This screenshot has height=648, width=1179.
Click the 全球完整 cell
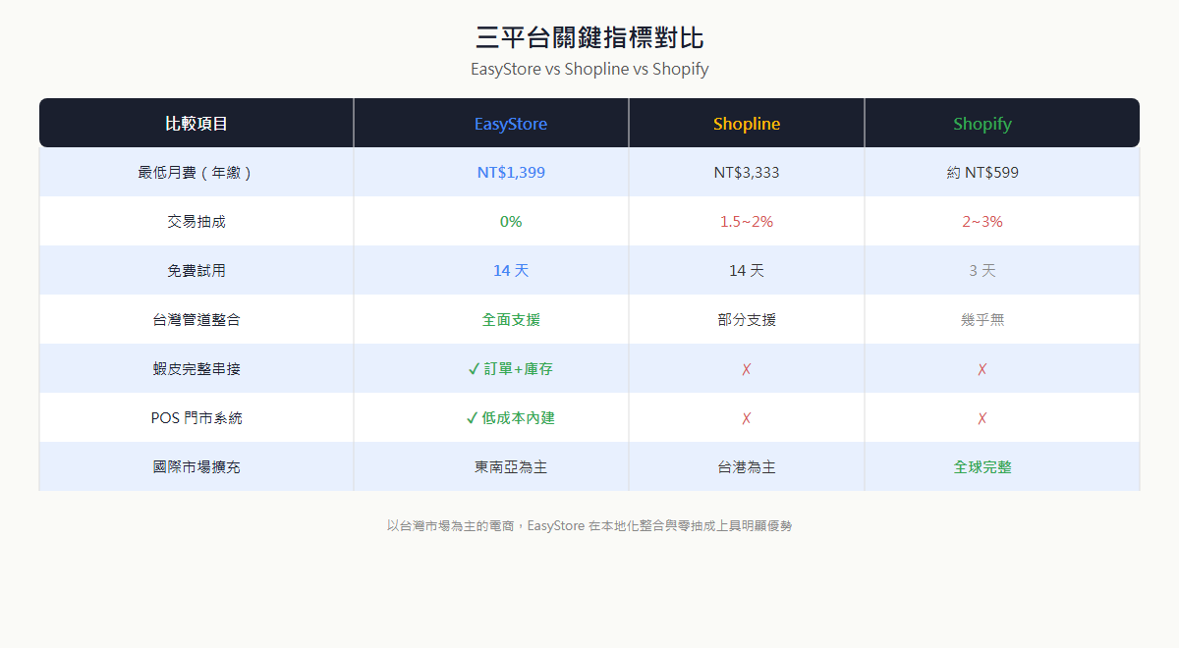(x=1002, y=467)
